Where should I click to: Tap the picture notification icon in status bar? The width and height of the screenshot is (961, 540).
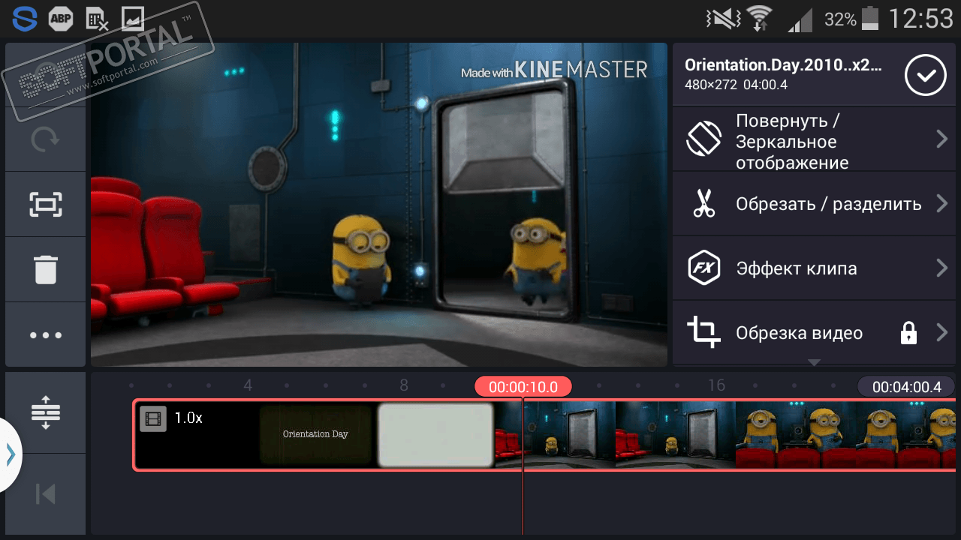pos(132,19)
